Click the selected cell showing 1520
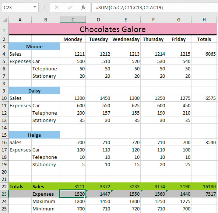This screenshot has width=218, height=213. click(73, 194)
